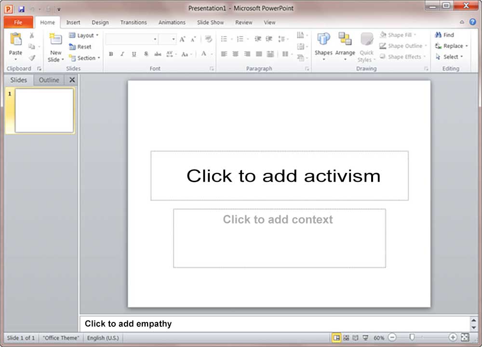Toggle Bold formatting
482x347 pixels.
111,54
